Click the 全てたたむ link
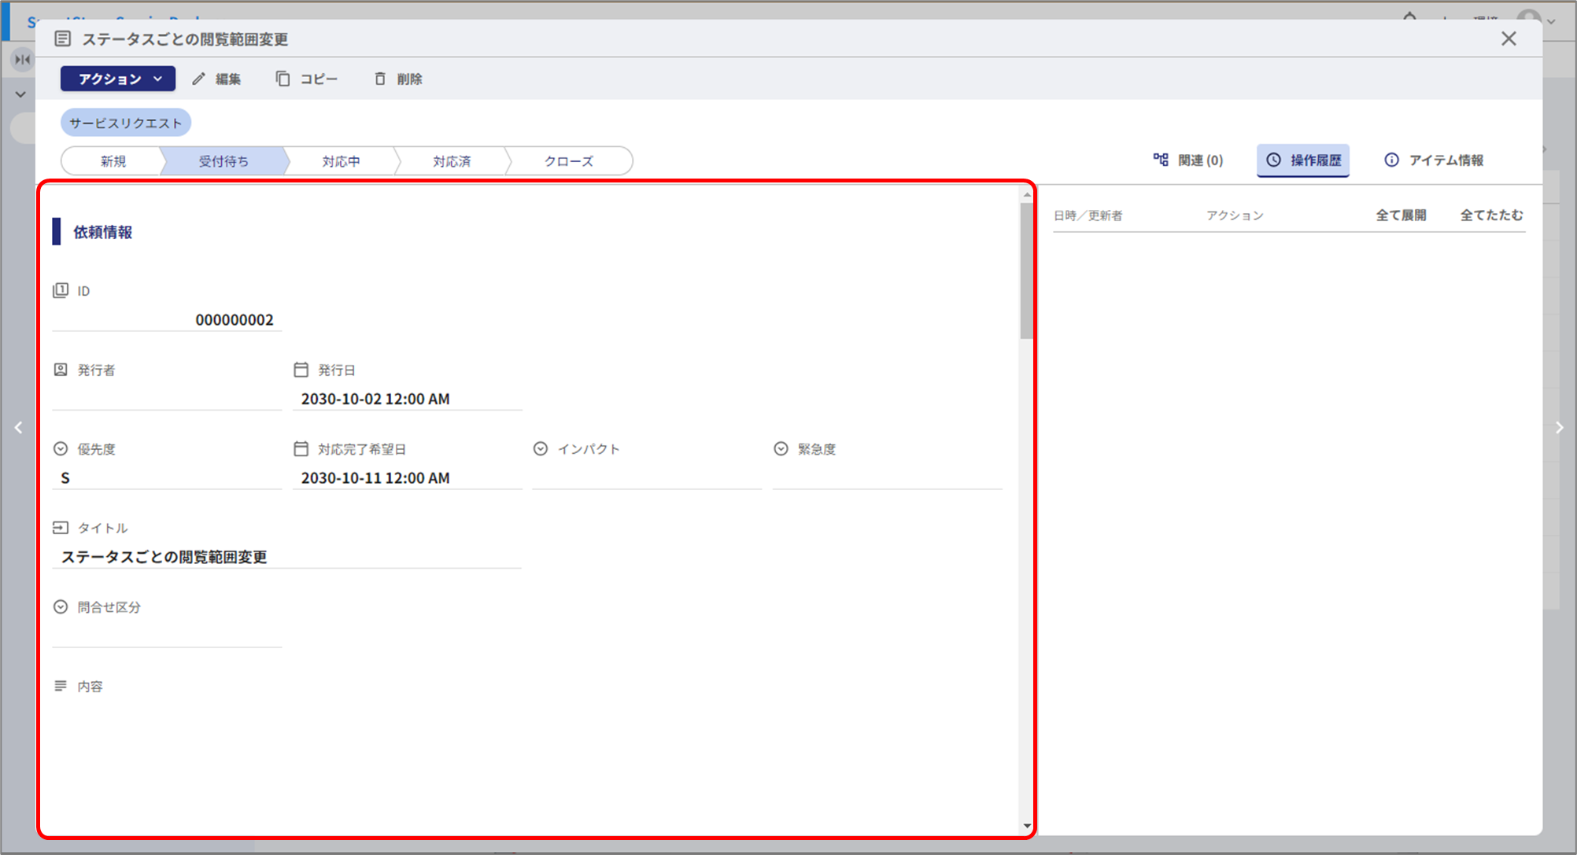 [1491, 215]
